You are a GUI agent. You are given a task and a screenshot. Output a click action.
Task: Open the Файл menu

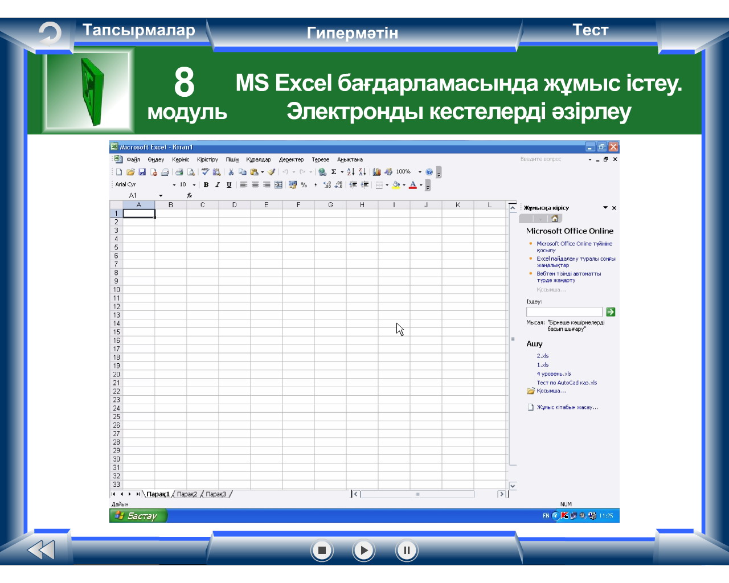coord(133,160)
